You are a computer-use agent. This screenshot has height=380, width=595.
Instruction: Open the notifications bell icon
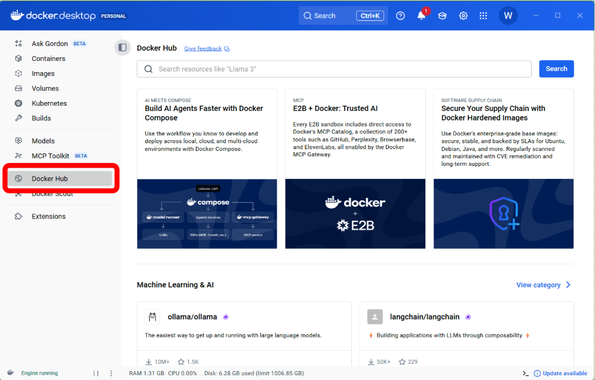[421, 16]
